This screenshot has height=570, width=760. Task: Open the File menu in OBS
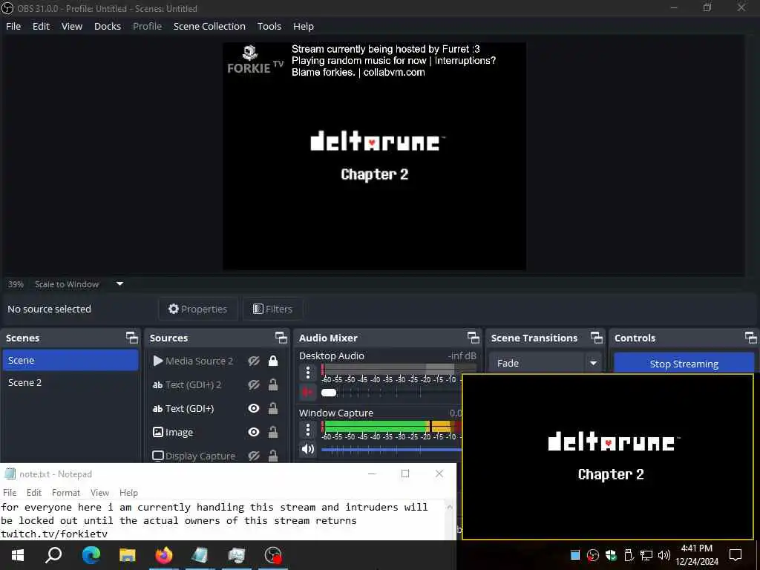pos(13,26)
